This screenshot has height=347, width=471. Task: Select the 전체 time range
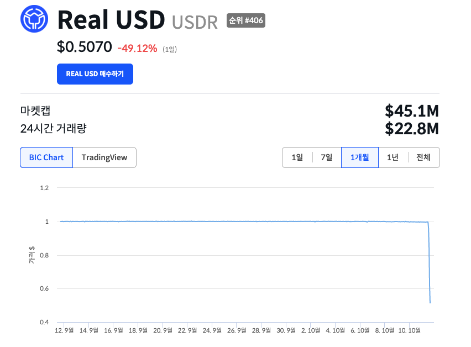coord(423,157)
